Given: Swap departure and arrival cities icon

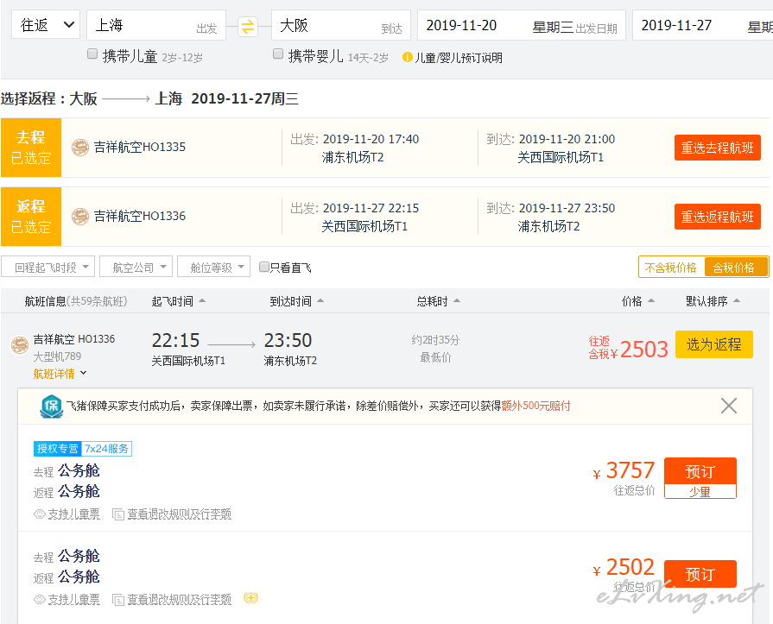Looking at the screenshot, I should tap(248, 27).
